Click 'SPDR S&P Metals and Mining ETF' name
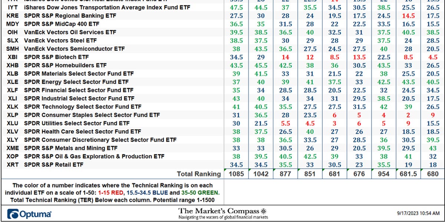This screenshot has width=445, height=222. (x=71, y=148)
